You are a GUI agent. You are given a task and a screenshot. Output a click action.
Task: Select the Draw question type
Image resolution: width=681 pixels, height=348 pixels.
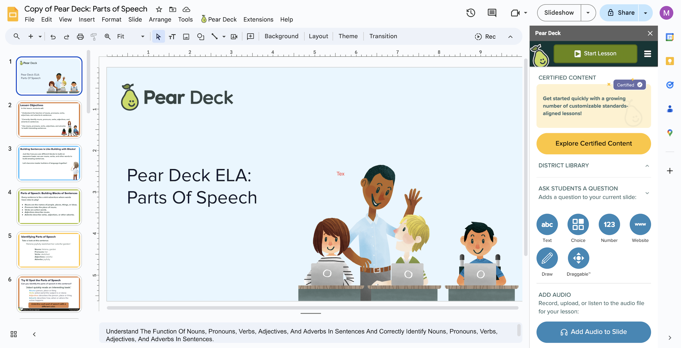click(547, 258)
